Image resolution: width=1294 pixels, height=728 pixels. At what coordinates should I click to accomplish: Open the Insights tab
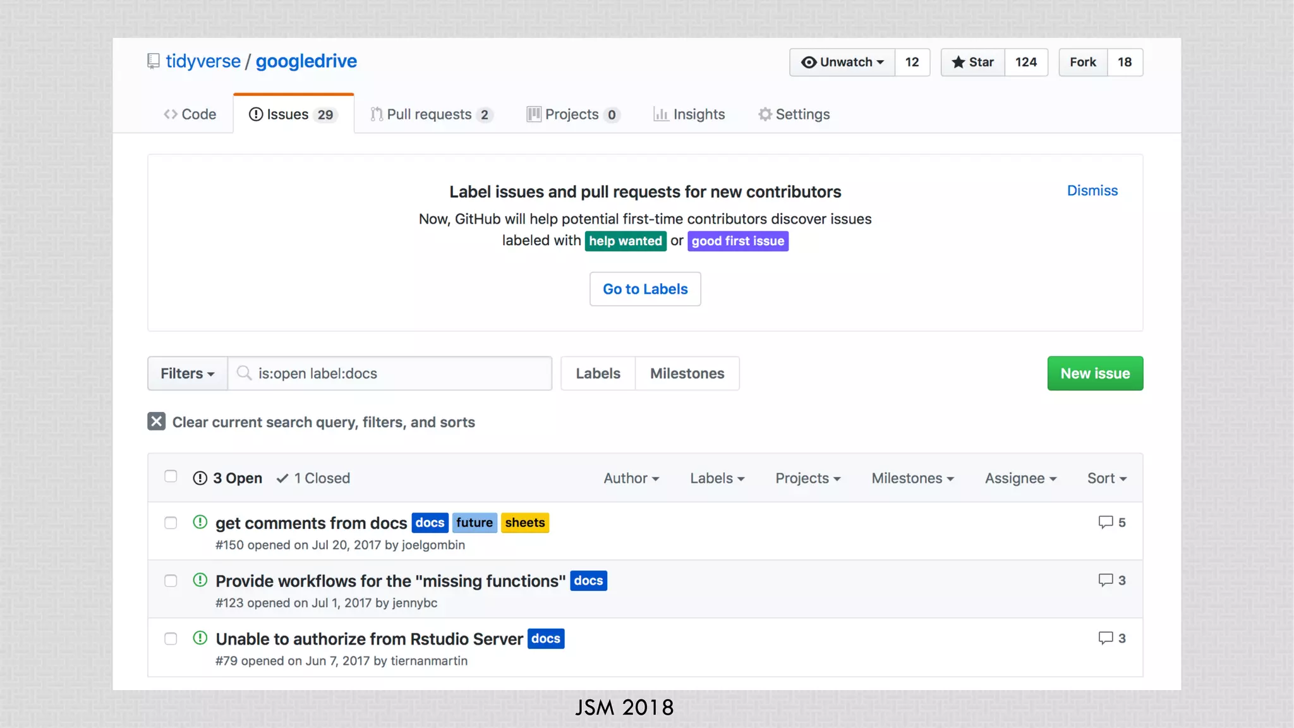689,114
